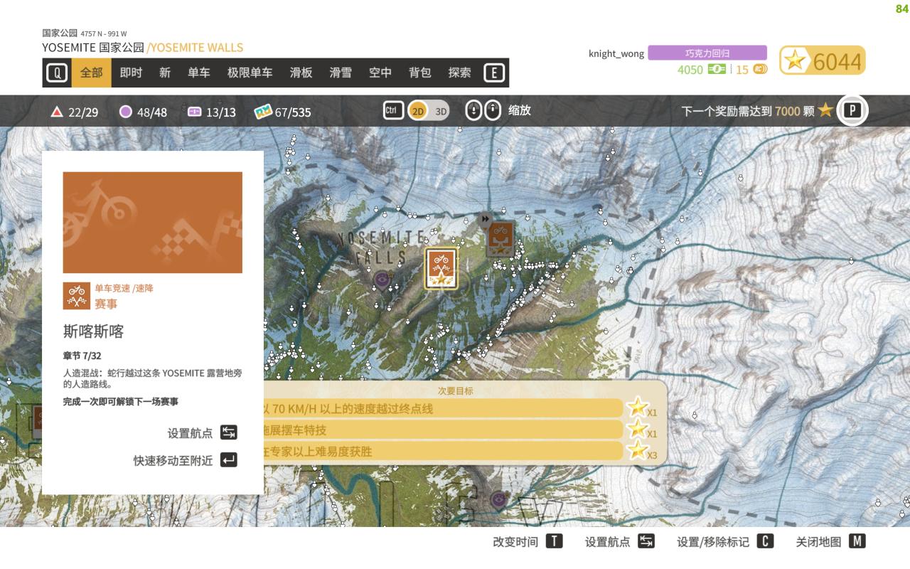Click the orange event thumbnail in the info panel
This screenshot has width=910, height=569.
click(x=153, y=223)
